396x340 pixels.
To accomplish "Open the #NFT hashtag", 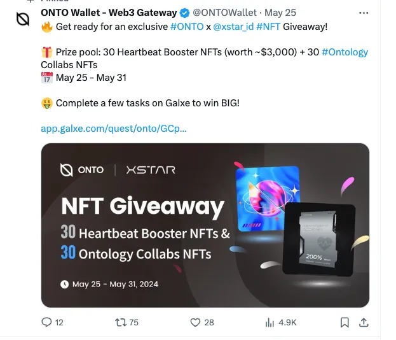I will tap(268, 27).
